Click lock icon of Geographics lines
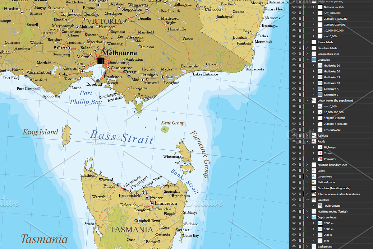The width and height of the screenshot is (373, 249). click(300, 54)
